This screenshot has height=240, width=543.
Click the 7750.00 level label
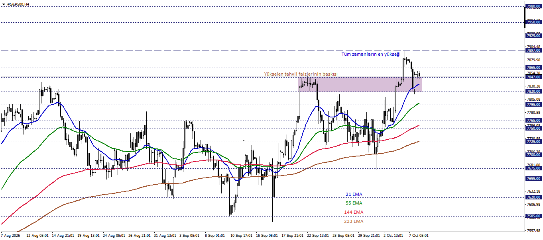tap(533, 129)
